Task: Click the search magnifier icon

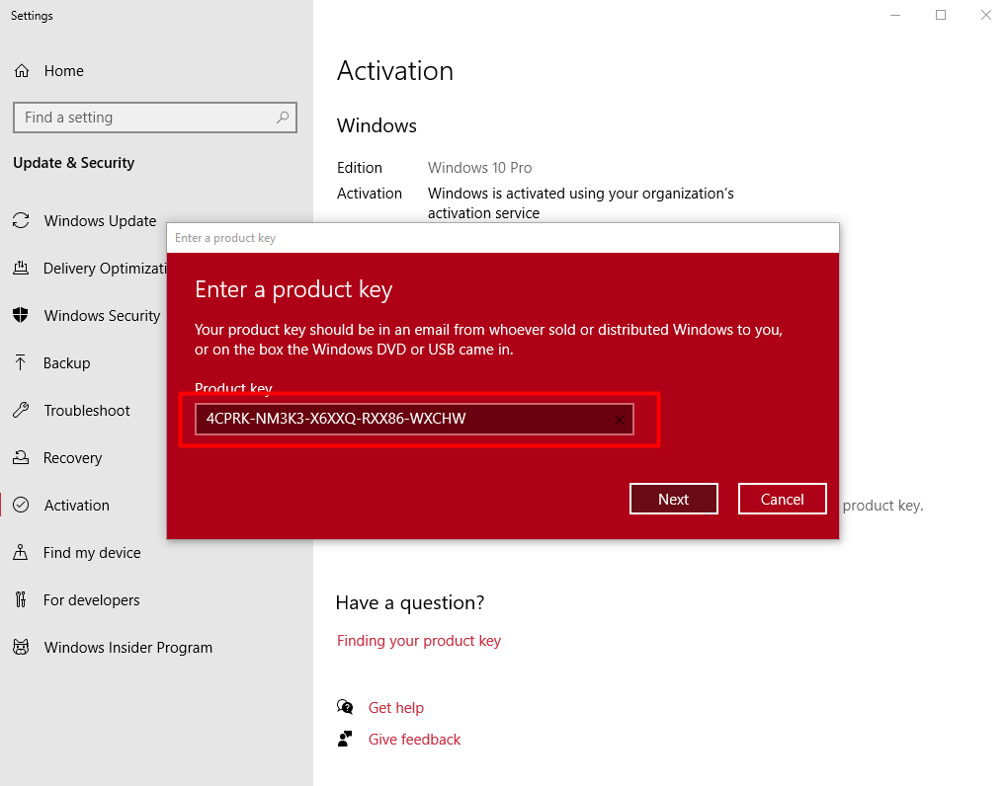Action: [x=283, y=118]
